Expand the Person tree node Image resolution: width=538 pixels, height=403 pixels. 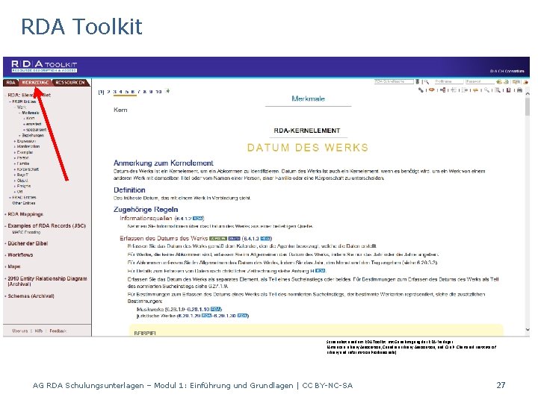[x=15, y=158]
